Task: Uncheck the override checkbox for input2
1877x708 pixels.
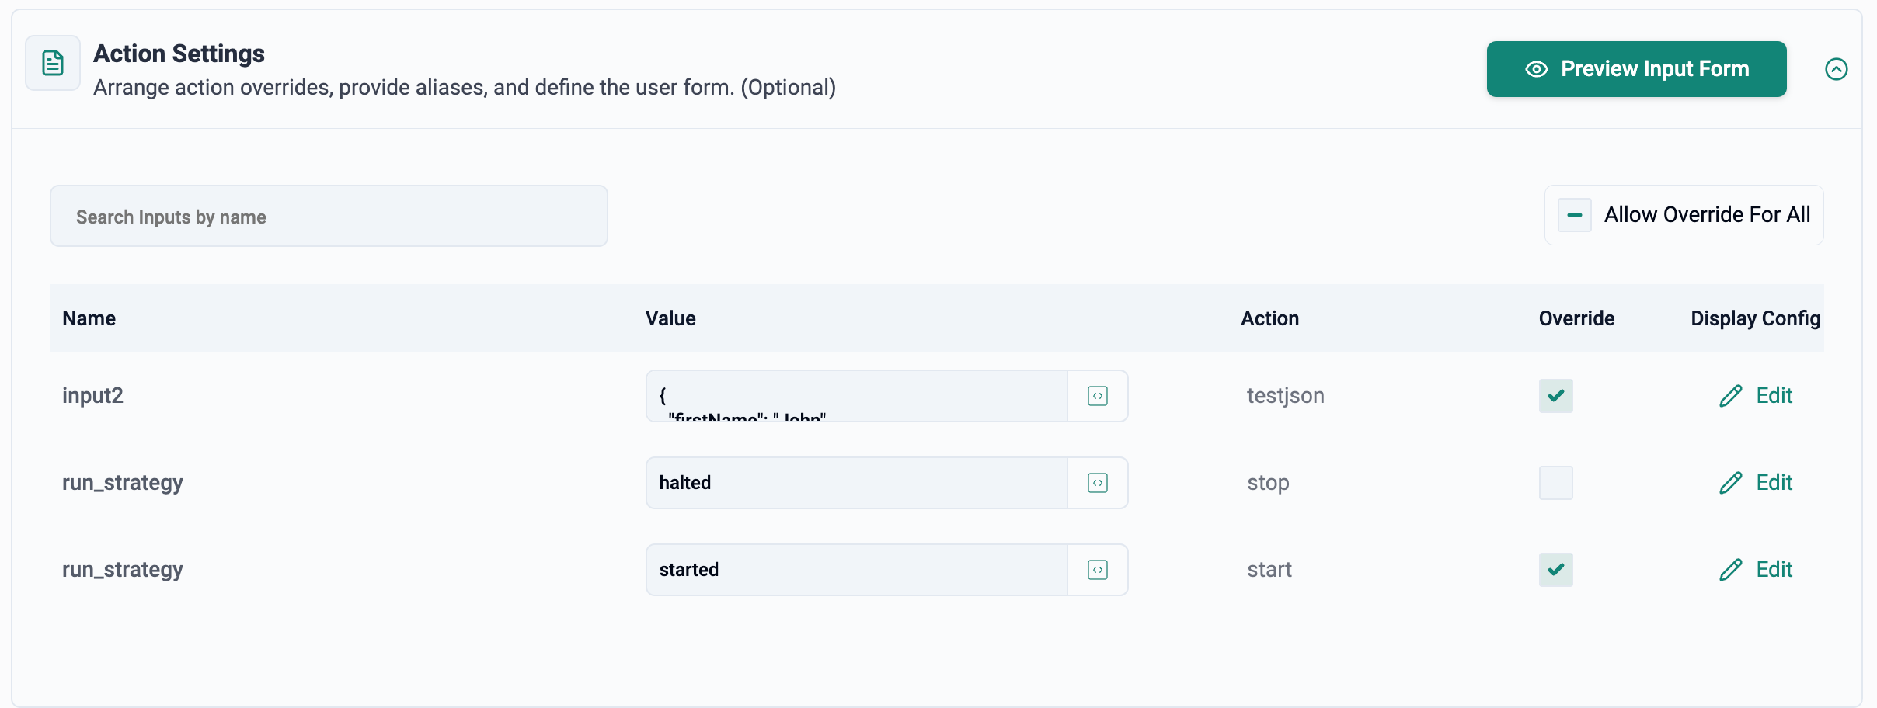Action: point(1555,396)
